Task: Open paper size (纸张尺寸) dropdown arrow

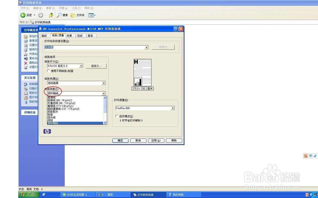Action: (x=81, y=66)
